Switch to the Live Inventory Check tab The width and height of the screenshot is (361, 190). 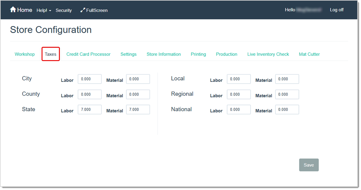[x=268, y=54]
